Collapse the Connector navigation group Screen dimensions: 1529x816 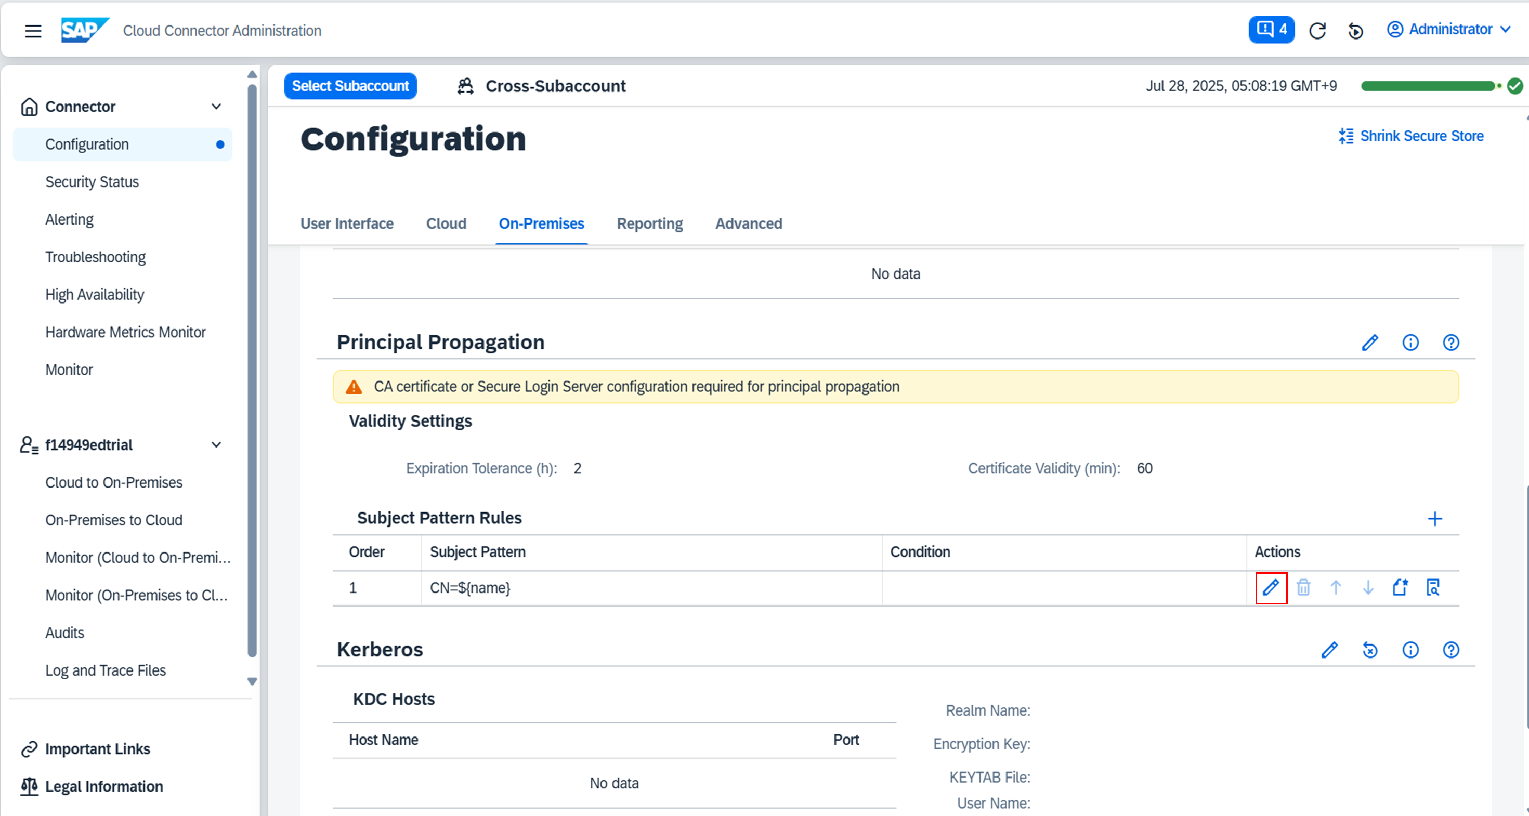tap(216, 107)
